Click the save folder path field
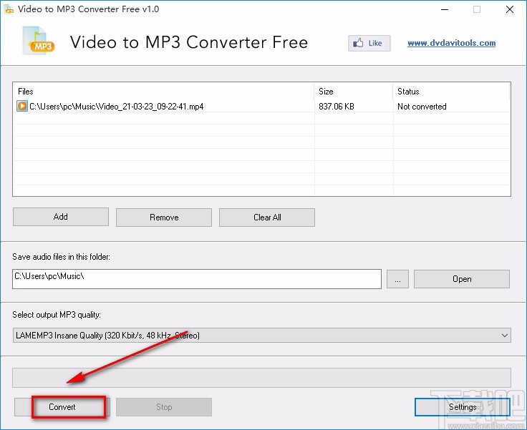 click(197, 278)
